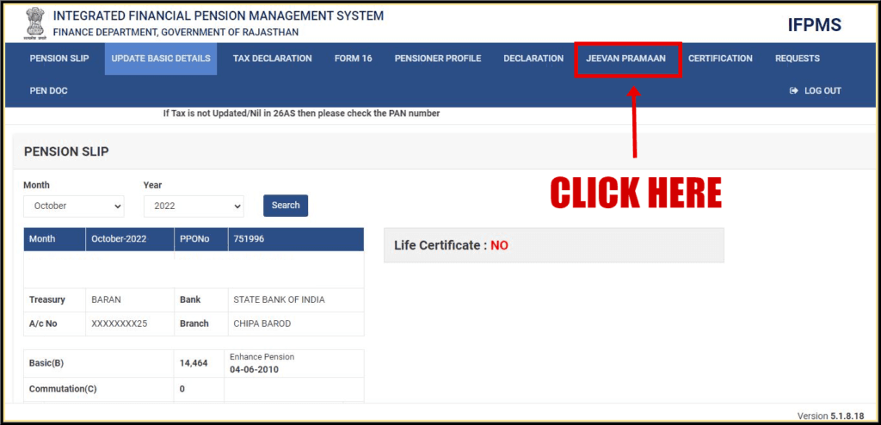This screenshot has height=425, width=881.
Task: Click the JEEVAN PRAMAAN menu item
Action: tap(626, 59)
